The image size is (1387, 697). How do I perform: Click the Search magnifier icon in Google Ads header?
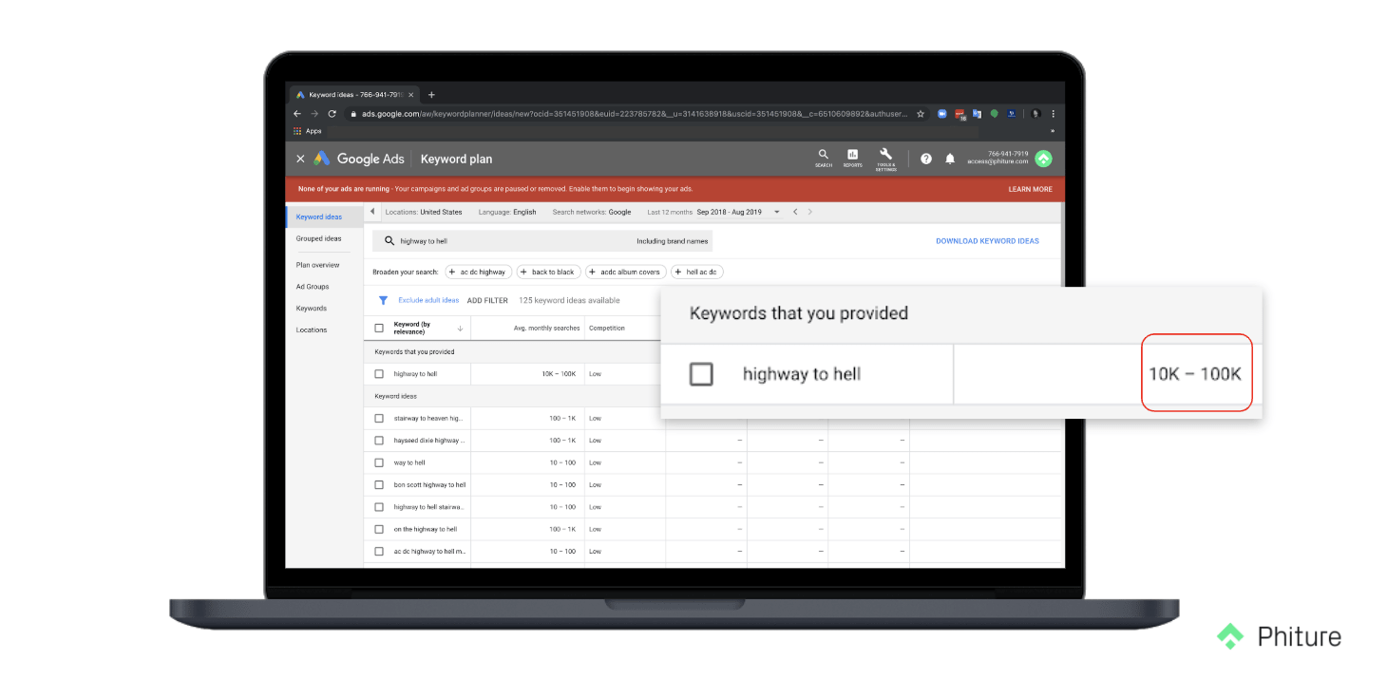(x=823, y=155)
